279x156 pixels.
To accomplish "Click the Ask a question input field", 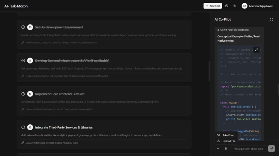I will [249, 148].
